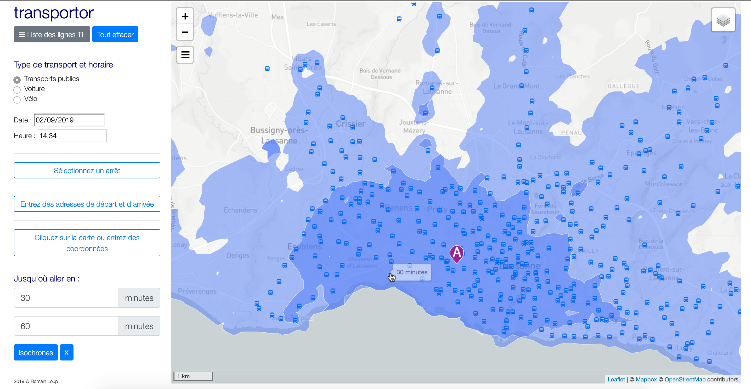Open the map hamburger menu
Viewport: 751px width, 389px height.
185,54
